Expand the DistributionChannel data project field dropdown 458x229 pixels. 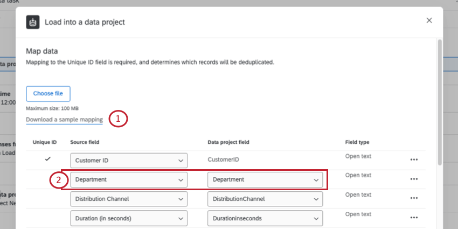click(266, 199)
